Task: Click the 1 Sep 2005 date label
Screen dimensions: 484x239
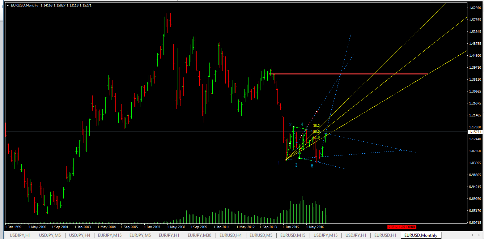Action: [x=129, y=227]
